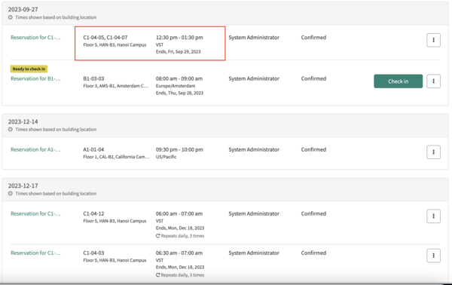Click the C1-04-12 location text

pyautogui.click(x=93, y=214)
